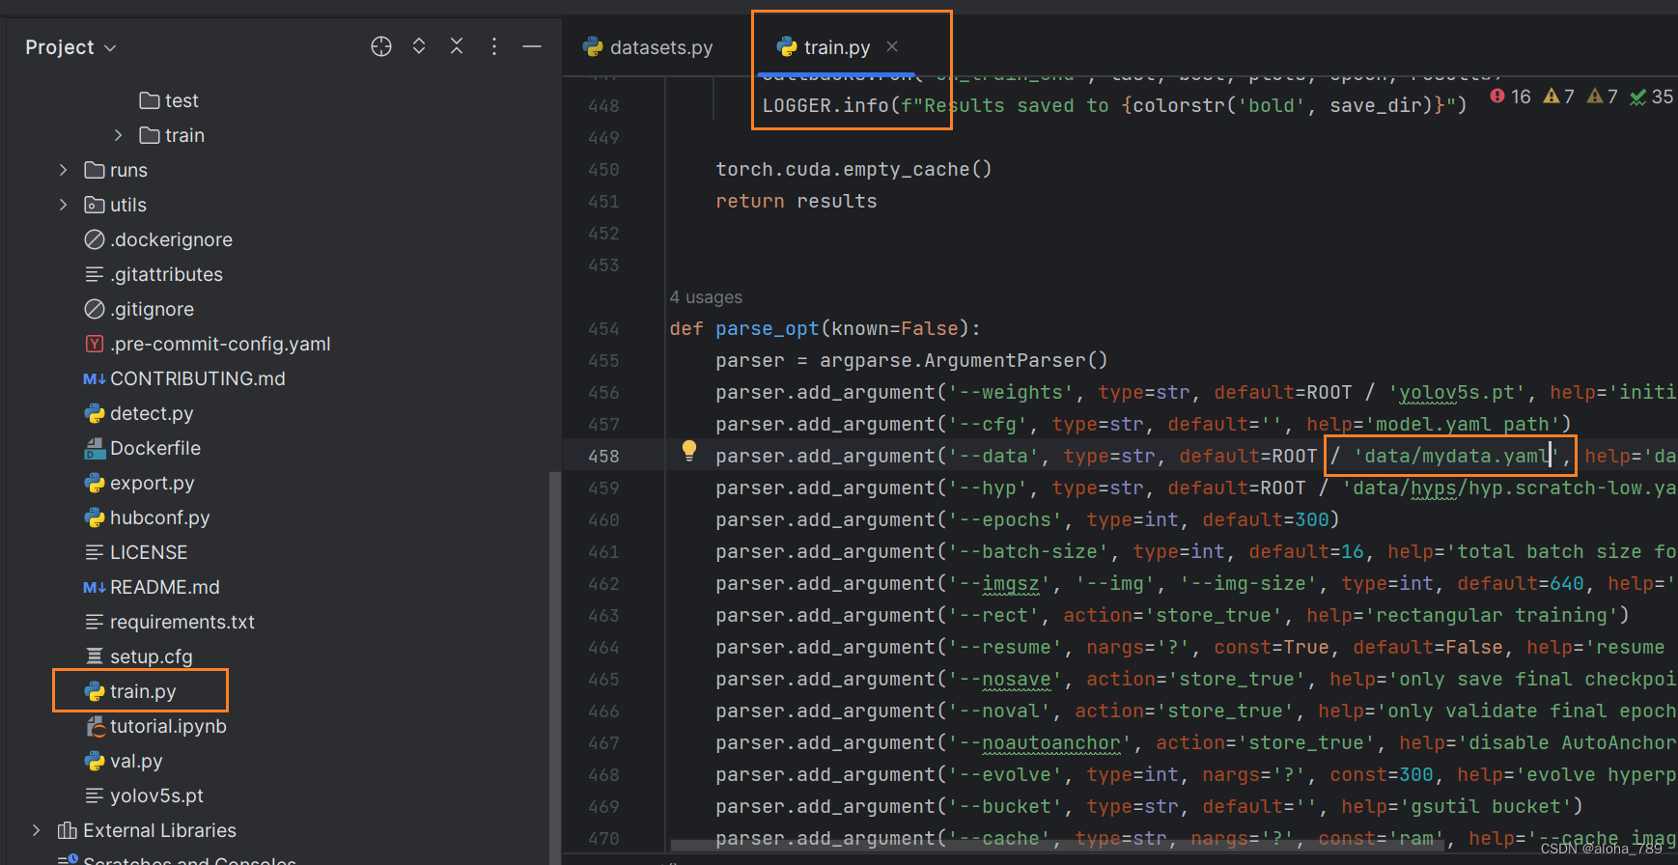Open the Dockerfile

143,448
